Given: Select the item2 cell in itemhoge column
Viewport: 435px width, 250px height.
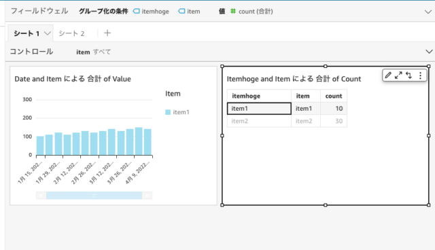Looking at the screenshot, I should click(x=259, y=121).
